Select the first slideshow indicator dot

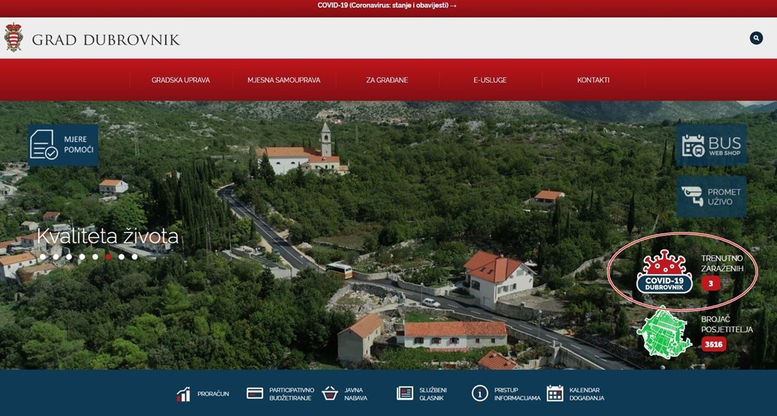[x=43, y=257]
